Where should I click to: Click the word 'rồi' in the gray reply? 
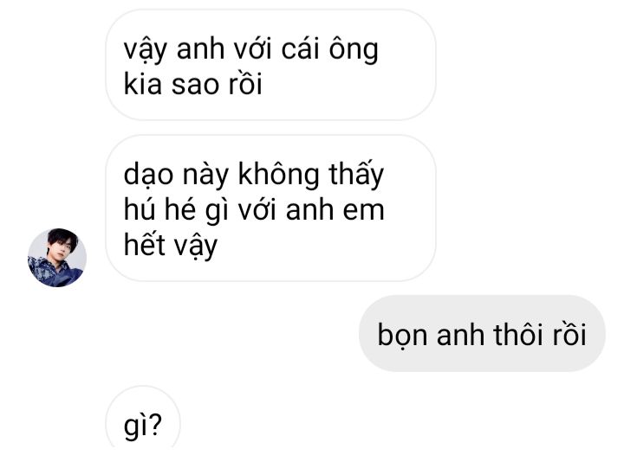[x=569, y=335]
